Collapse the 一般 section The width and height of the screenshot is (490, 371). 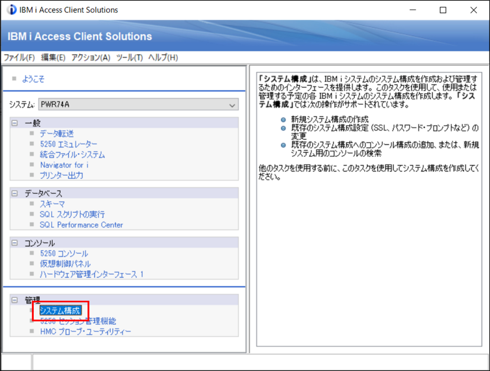click(x=15, y=123)
